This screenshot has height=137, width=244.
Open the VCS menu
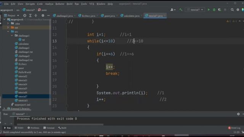click(x=91, y=4)
